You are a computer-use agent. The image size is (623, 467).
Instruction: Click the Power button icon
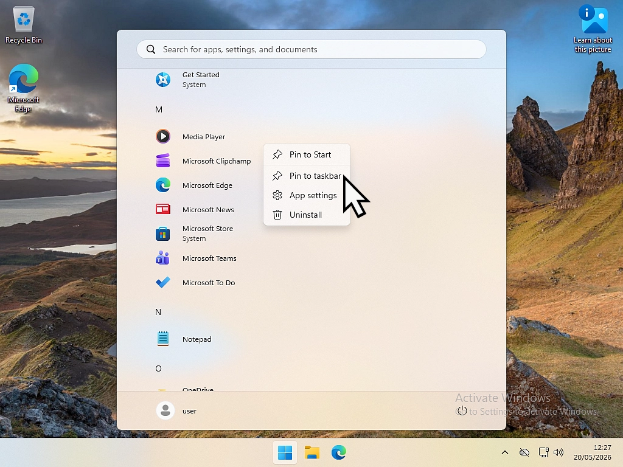coord(462,410)
